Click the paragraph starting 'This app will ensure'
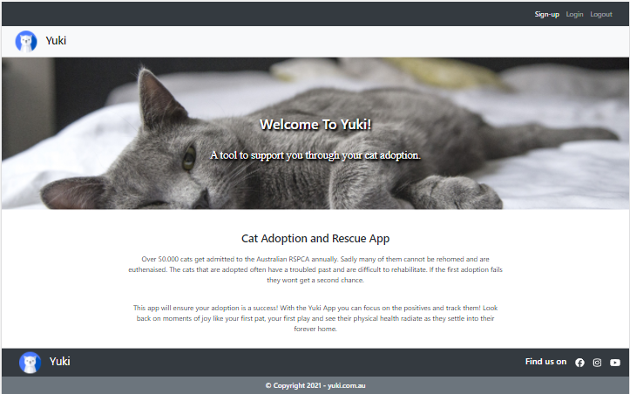Viewport: 630px width, 394px height. pos(315,318)
